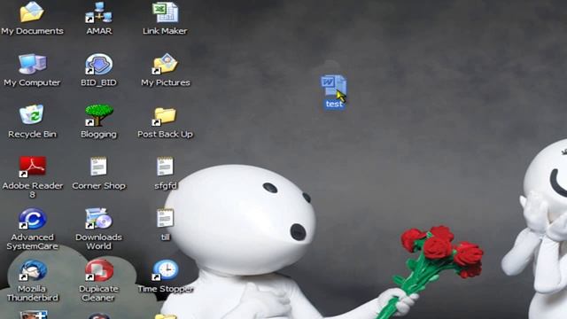Click the BID_BID shortcut icon
This screenshot has height=319, width=567.
pyautogui.click(x=98, y=64)
